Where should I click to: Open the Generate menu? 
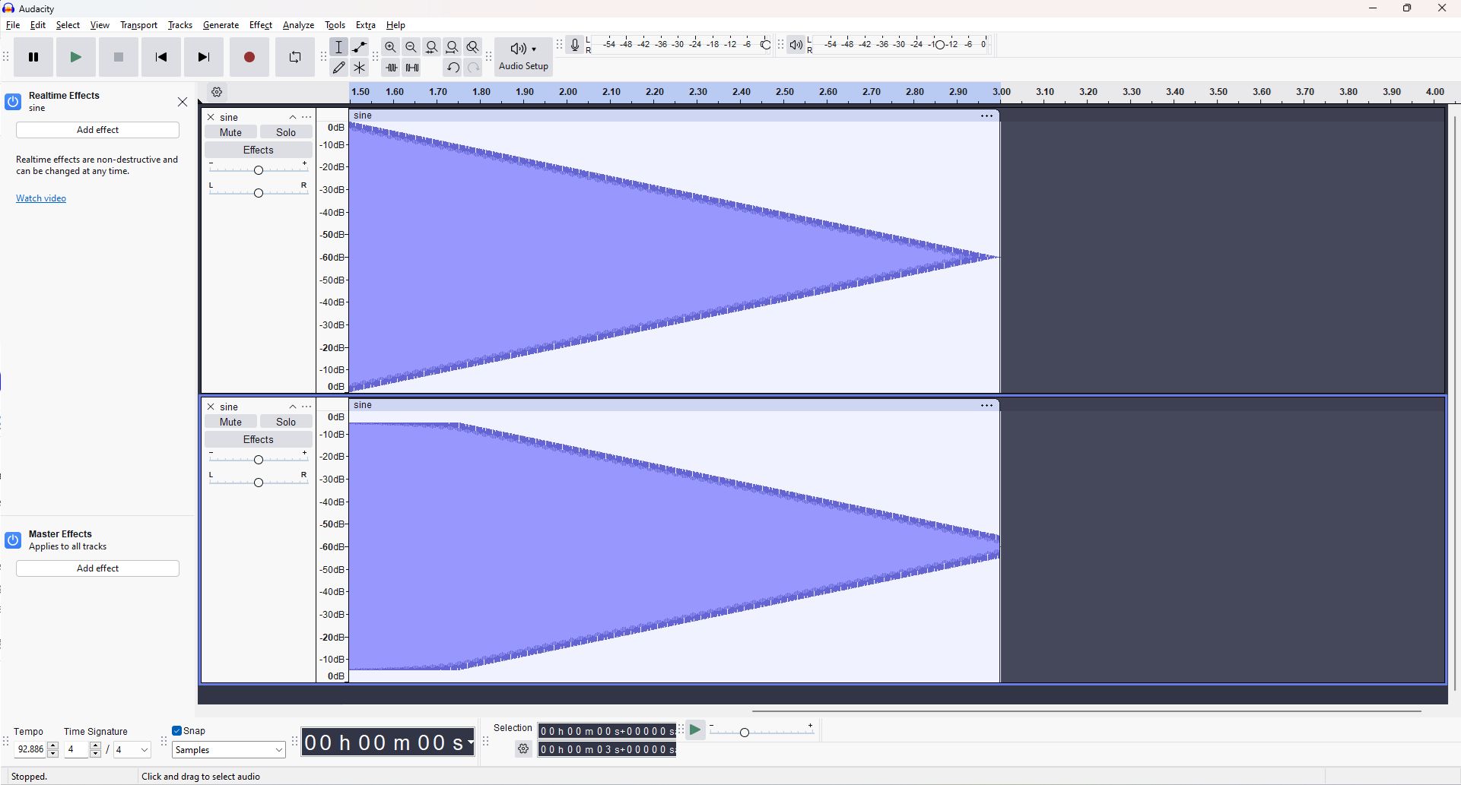pos(221,24)
